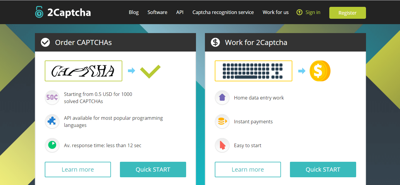Image resolution: width=400 pixels, height=185 pixels.
Task: Click the blue arrow next to CAPTCHA image
Action: click(132, 71)
